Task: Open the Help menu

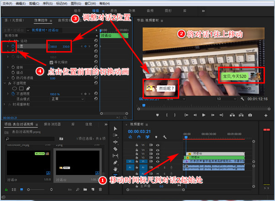Action: click(104, 4)
